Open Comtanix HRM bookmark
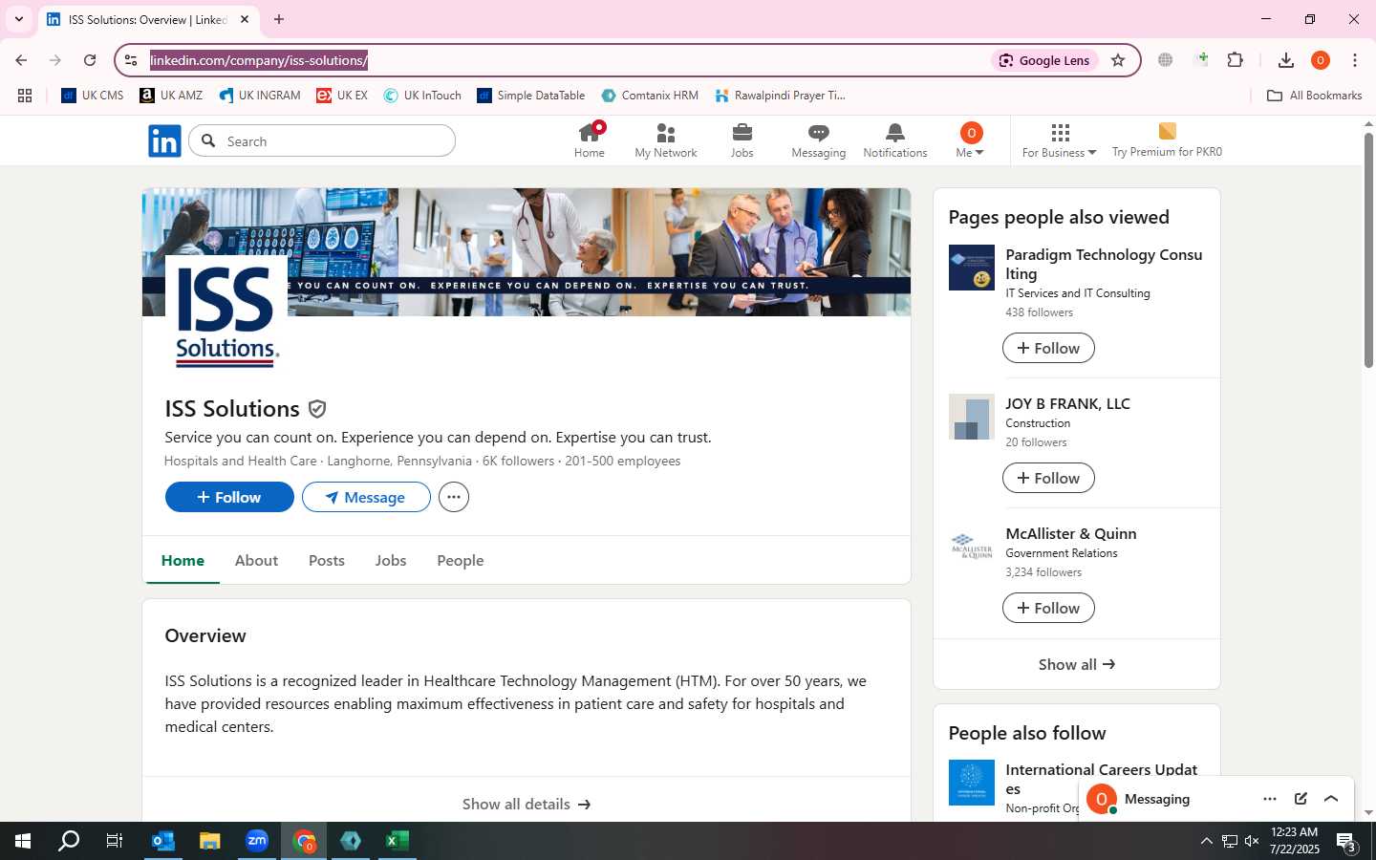Image resolution: width=1376 pixels, height=860 pixels. point(650,96)
